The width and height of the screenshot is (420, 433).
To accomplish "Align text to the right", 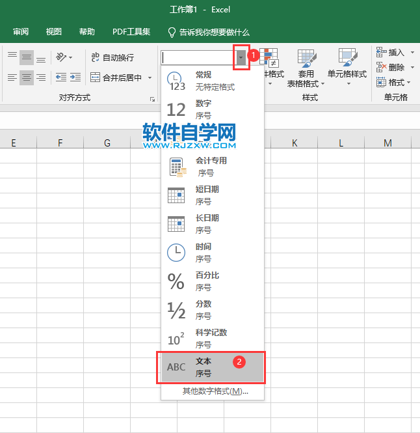I will tap(41, 77).
